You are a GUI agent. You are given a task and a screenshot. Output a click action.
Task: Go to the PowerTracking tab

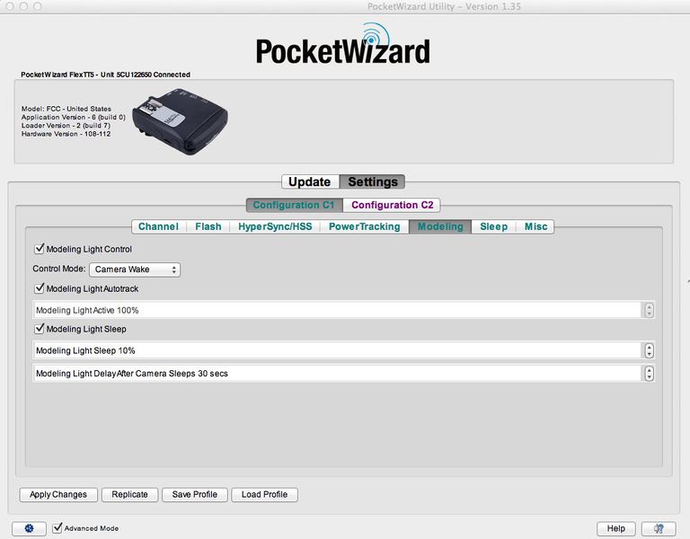pyautogui.click(x=364, y=226)
